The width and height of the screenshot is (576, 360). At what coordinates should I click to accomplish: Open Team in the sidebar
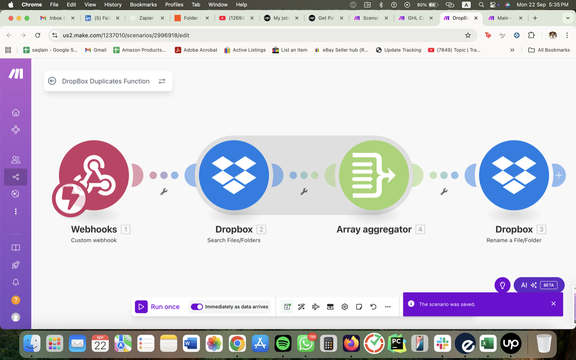16,159
